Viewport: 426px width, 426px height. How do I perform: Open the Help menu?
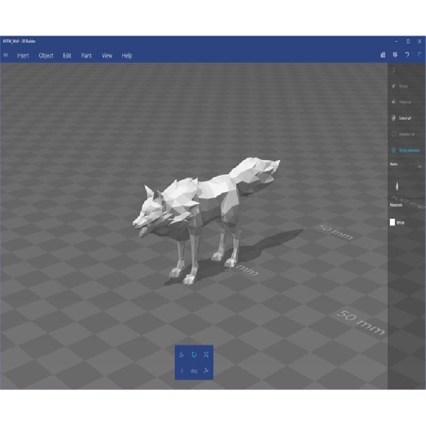click(x=127, y=56)
